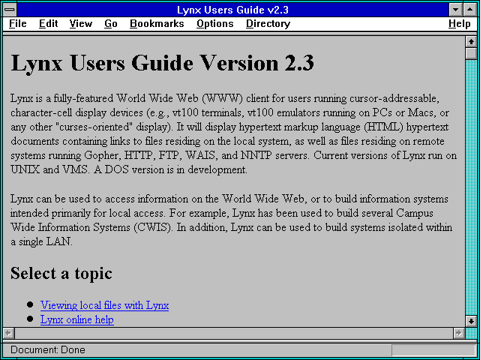480x360 pixels.
Task: Minimize the Lynx Users Guide window
Action: click(456, 10)
